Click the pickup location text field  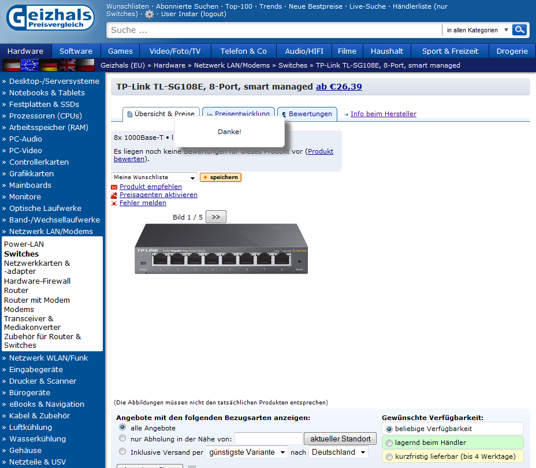pyautogui.click(x=269, y=439)
